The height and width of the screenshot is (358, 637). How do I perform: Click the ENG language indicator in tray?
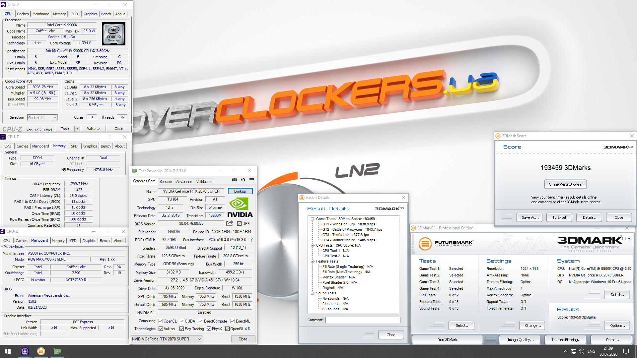click(591, 351)
